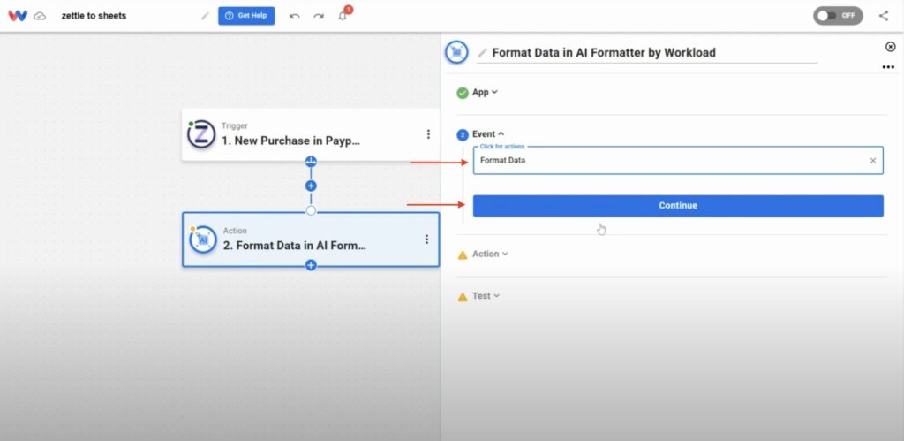Open the trigger step three-dot menu
This screenshot has width=904, height=441.
click(x=428, y=134)
